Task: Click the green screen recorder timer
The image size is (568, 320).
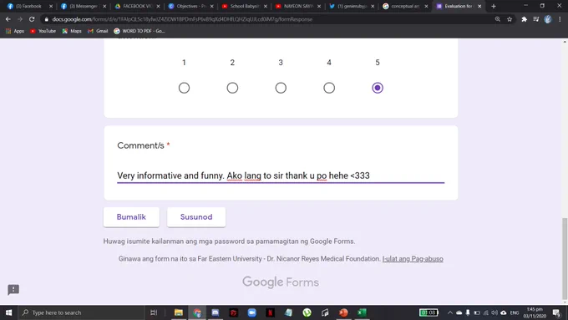Action: point(429,312)
